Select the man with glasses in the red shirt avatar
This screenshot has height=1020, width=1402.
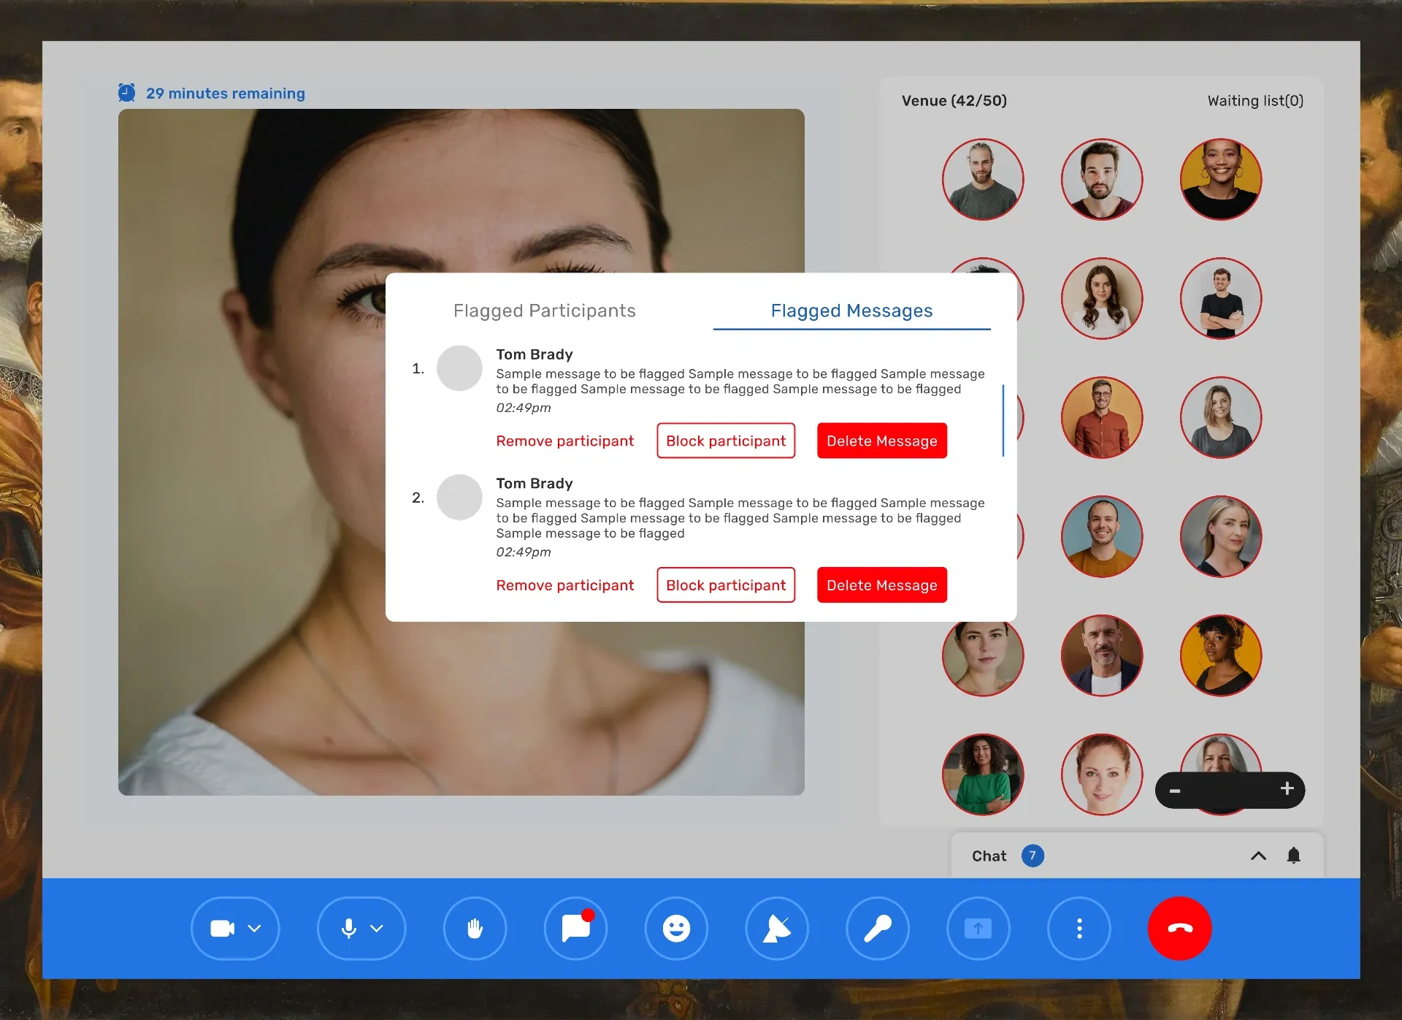coord(1102,418)
